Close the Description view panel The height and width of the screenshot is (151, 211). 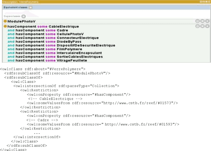(209, 2)
